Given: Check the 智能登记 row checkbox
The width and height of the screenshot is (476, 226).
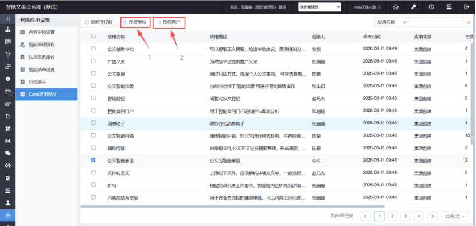Looking at the screenshot, I should tap(93, 98).
